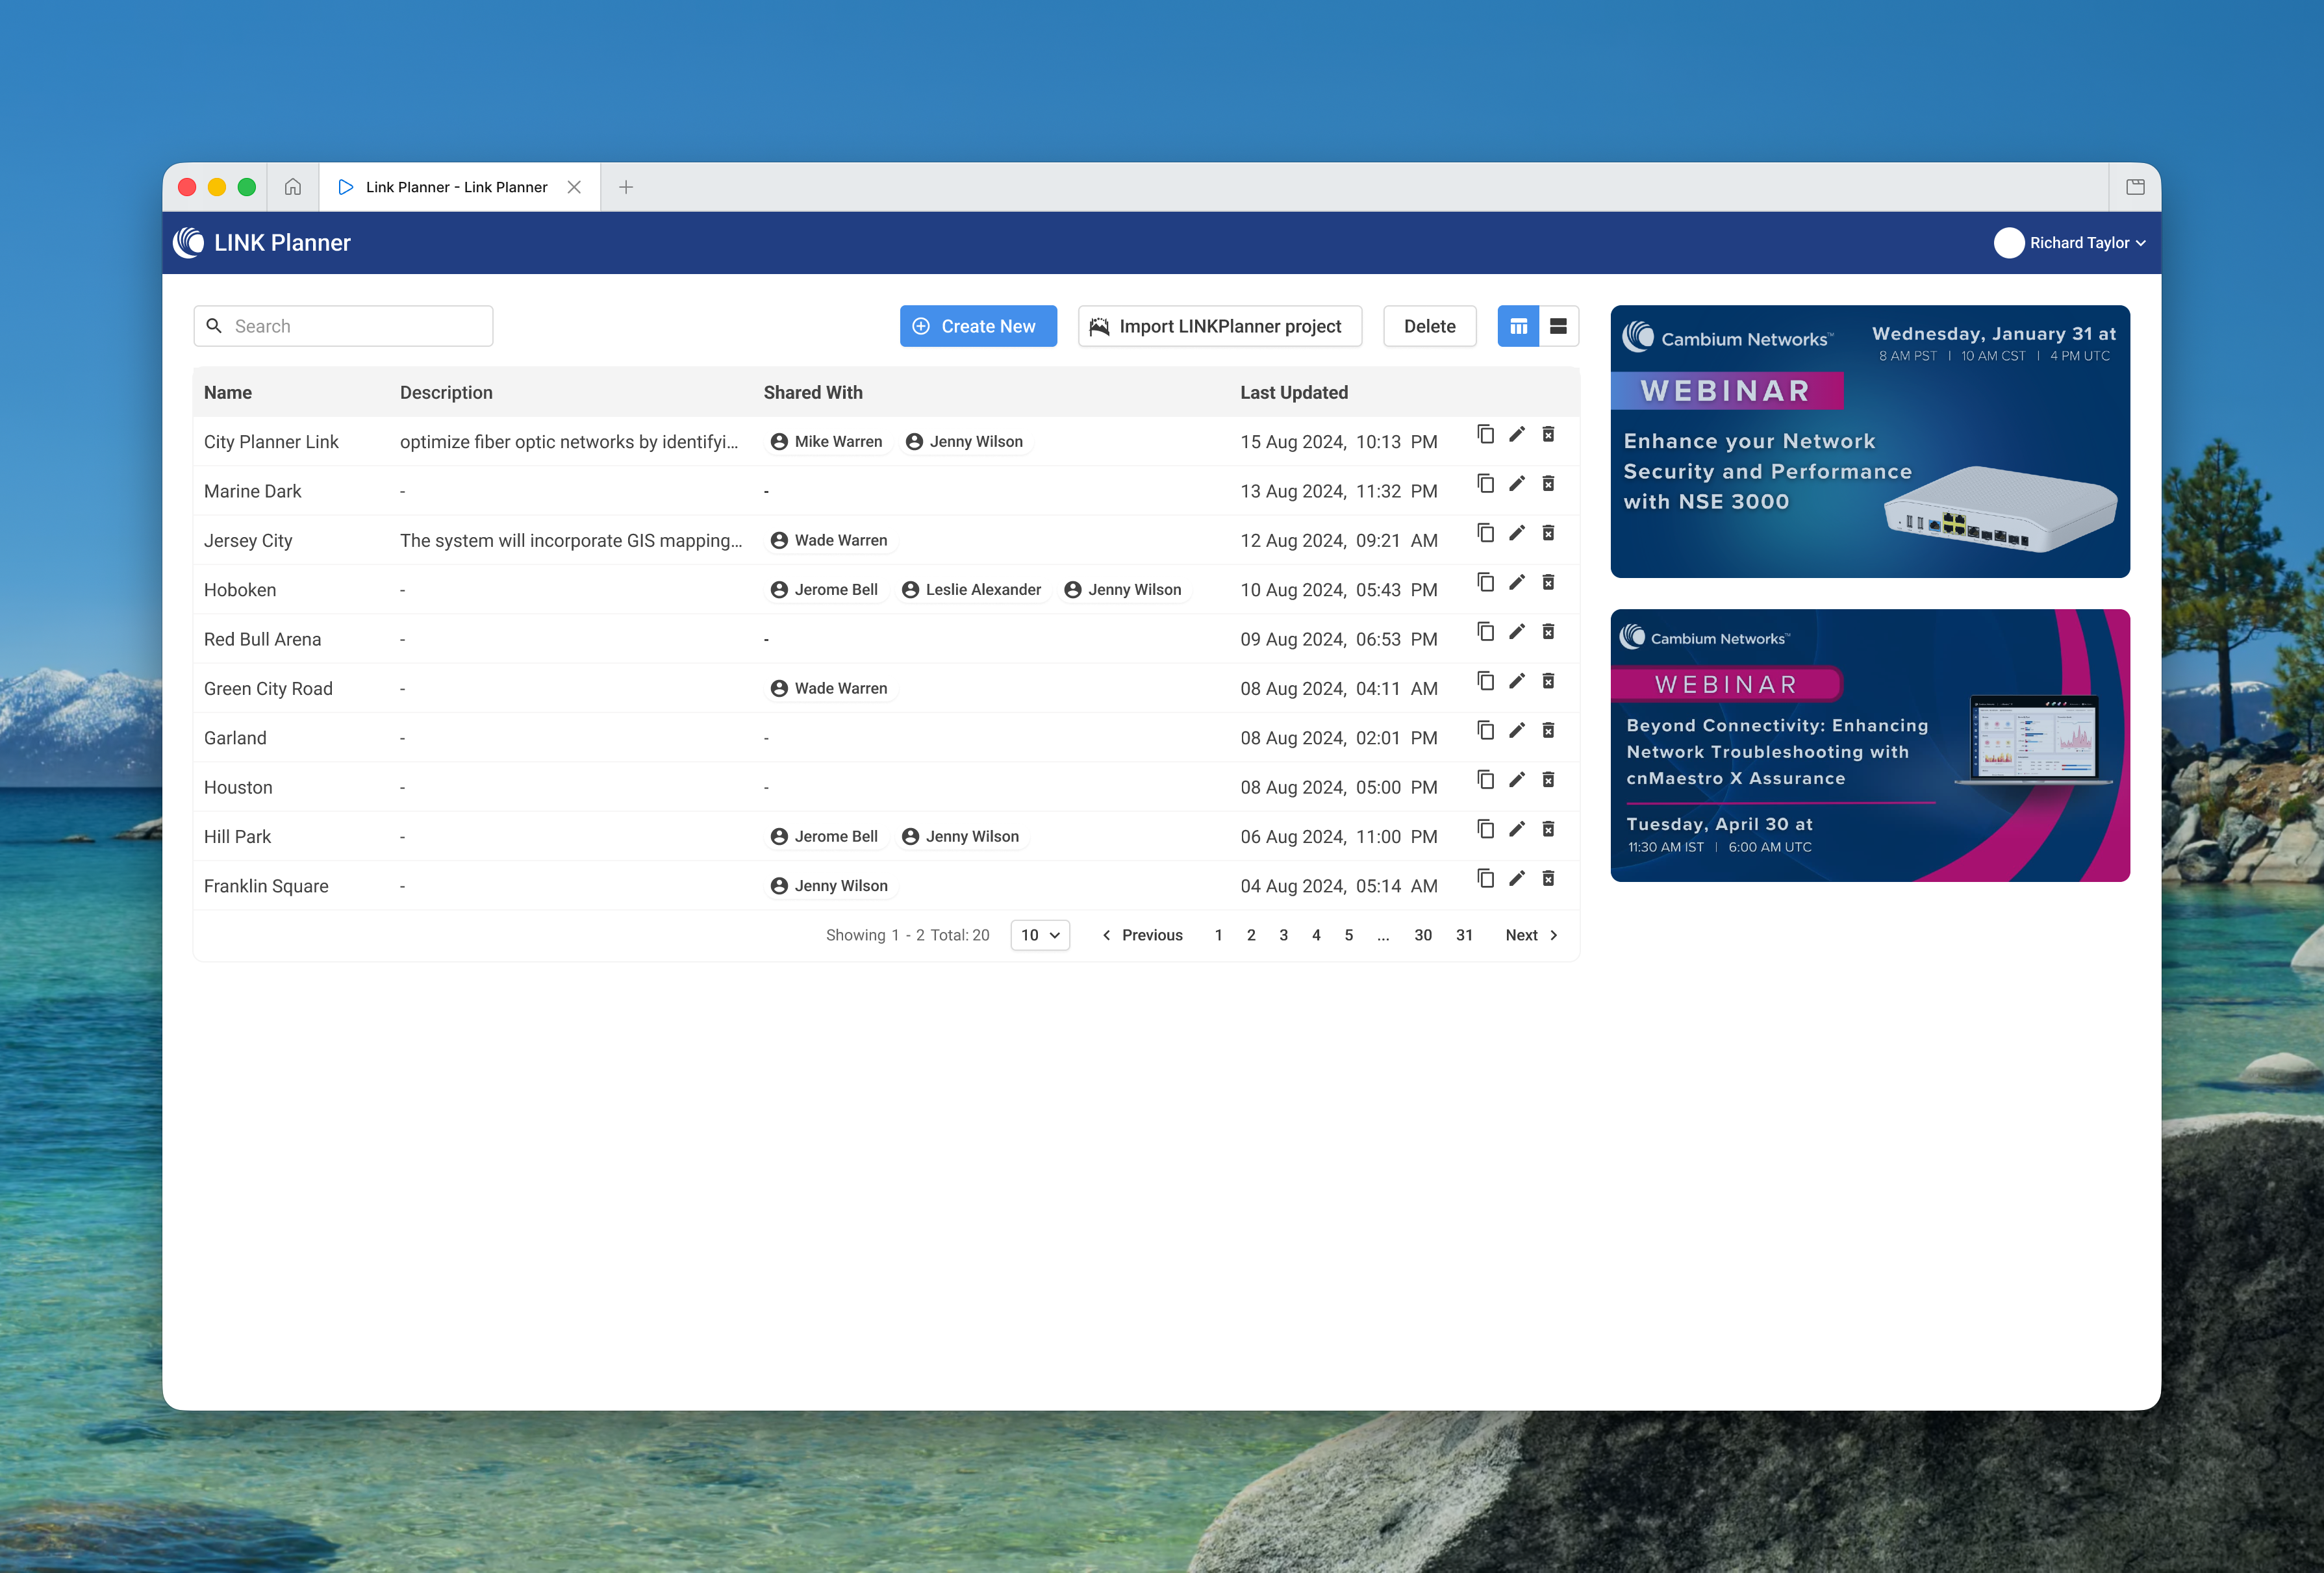Copy the Green City Road project
Image resolution: width=2324 pixels, height=1573 pixels.
(1486, 681)
